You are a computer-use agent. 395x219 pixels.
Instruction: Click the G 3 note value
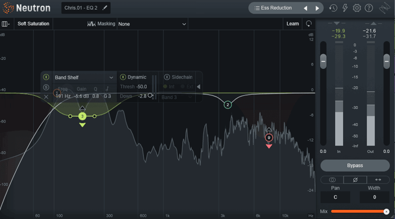[107, 96]
